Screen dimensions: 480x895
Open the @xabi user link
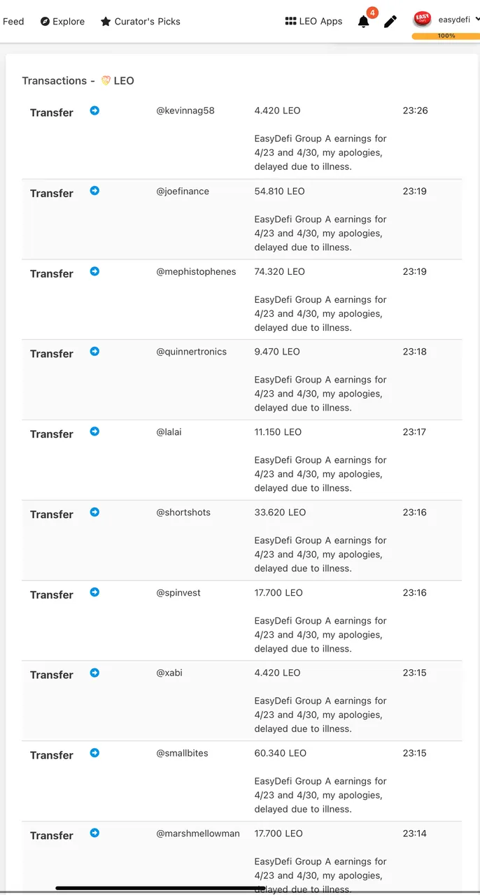click(169, 673)
